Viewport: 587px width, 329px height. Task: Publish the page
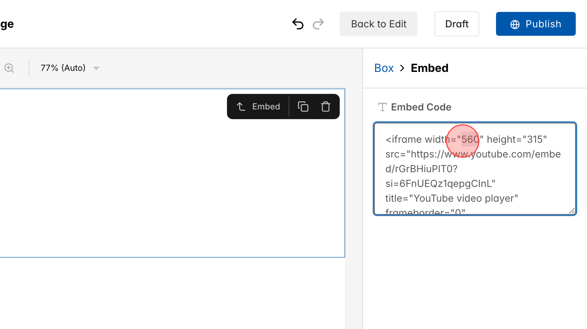[536, 24]
